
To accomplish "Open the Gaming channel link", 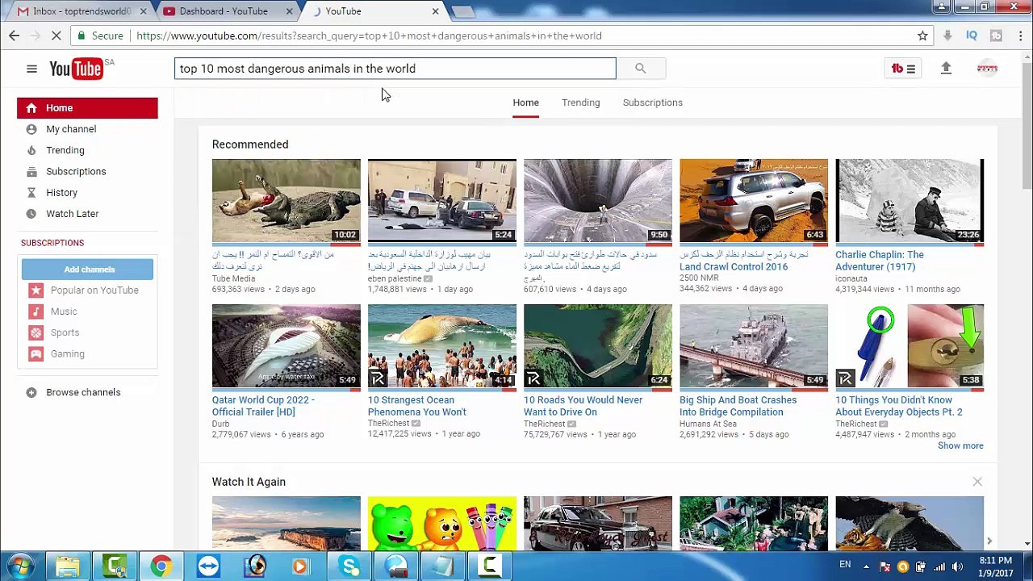I will click(67, 353).
